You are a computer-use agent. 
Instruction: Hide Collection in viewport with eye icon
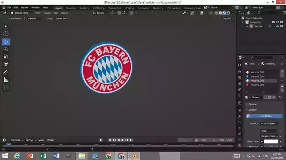point(278,22)
